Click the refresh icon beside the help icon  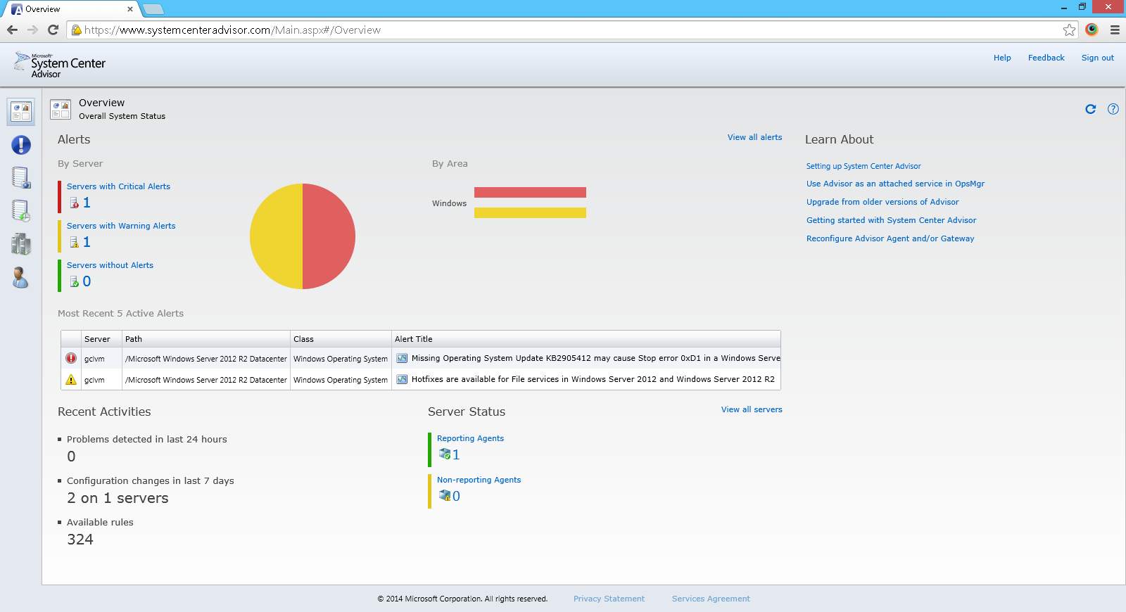1091,109
